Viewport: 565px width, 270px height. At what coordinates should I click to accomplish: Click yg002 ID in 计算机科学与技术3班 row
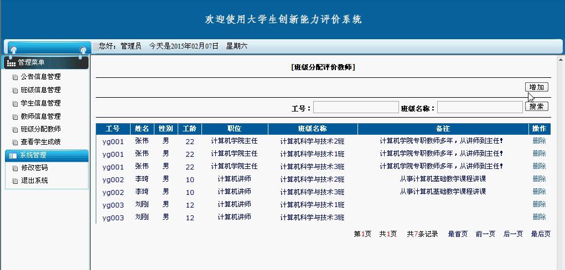pos(113,192)
